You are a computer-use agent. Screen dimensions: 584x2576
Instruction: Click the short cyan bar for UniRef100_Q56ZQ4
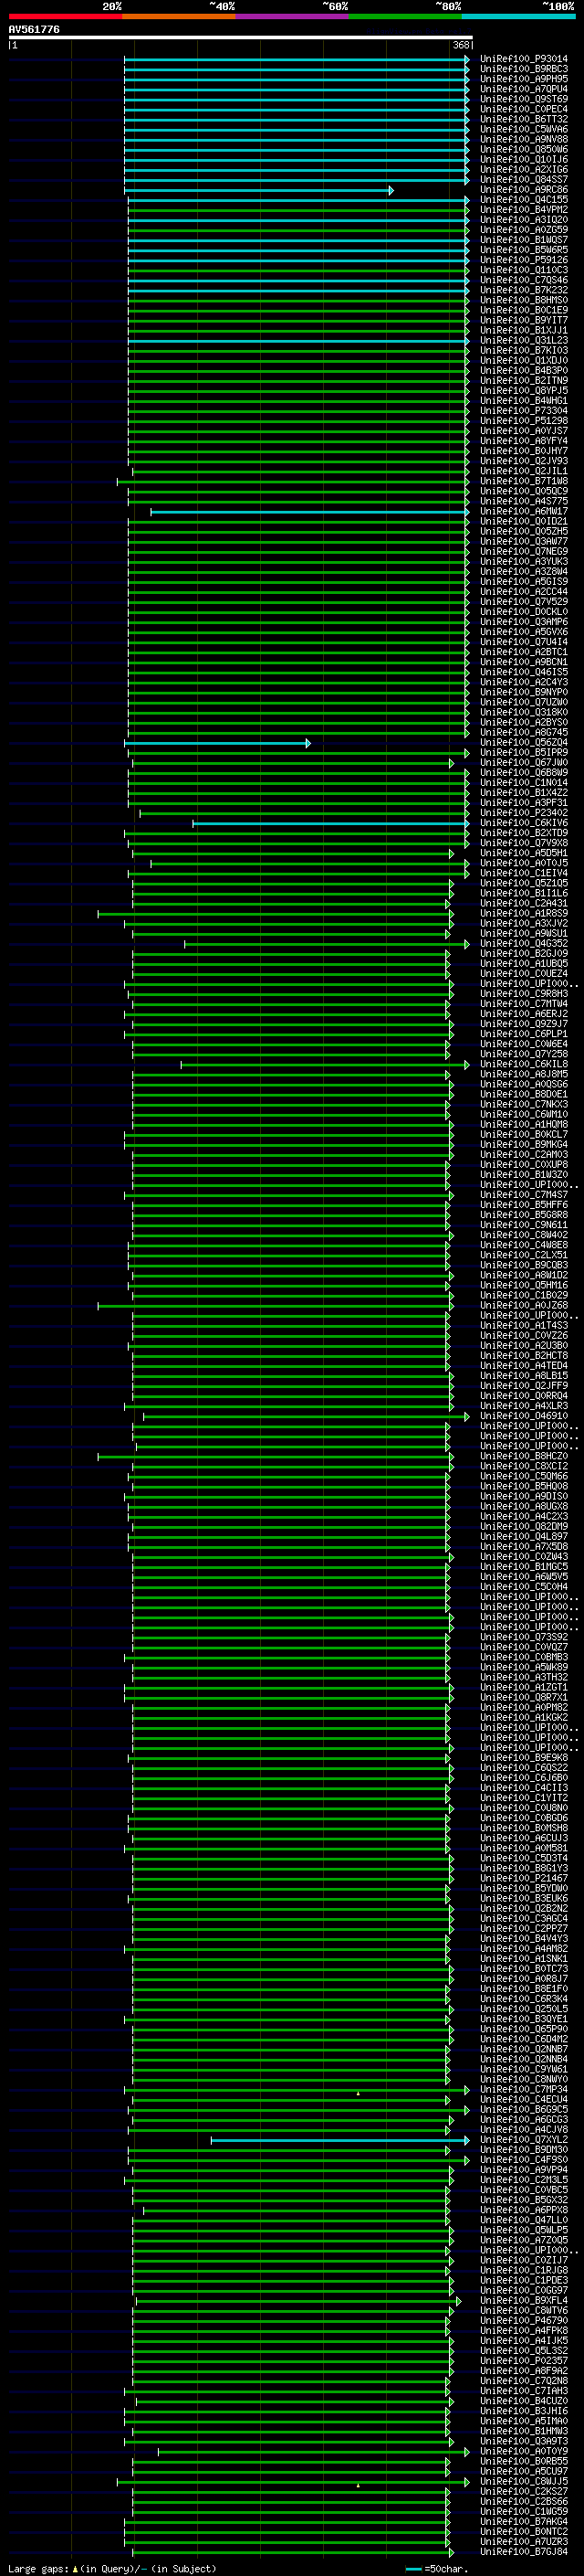click(217, 743)
